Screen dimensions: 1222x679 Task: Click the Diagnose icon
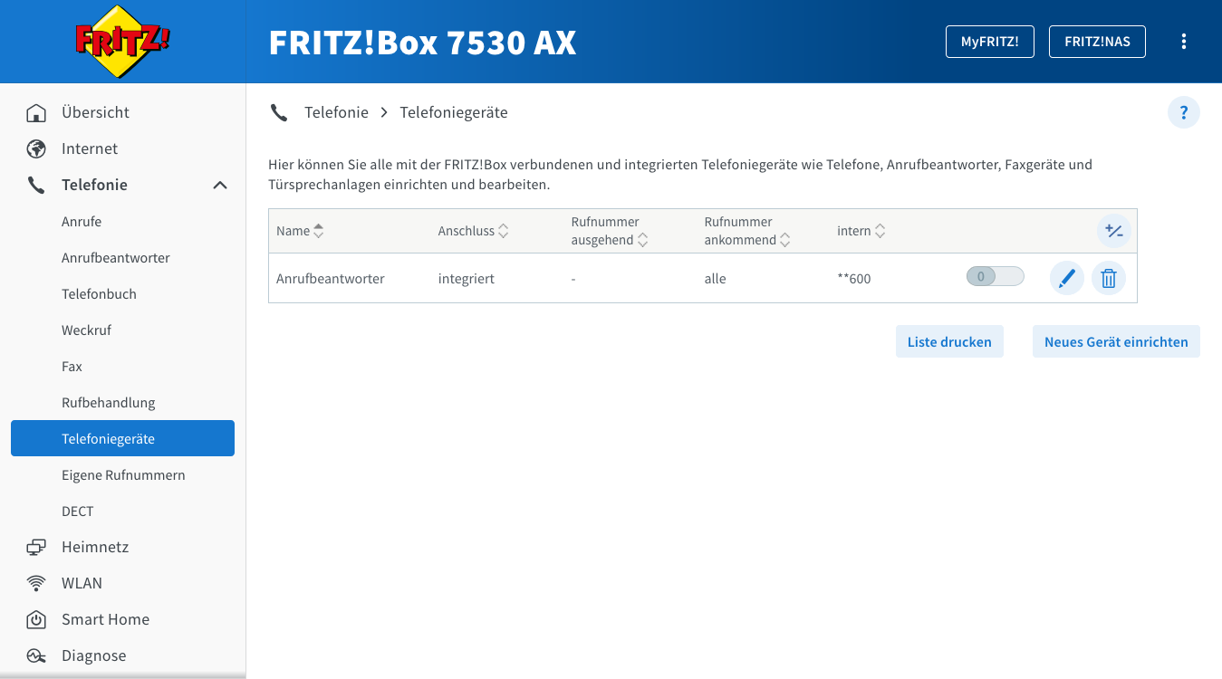[x=36, y=656]
